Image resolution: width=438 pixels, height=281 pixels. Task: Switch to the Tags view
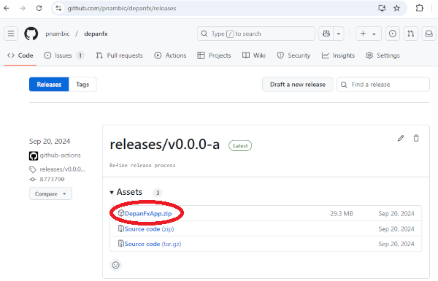coord(82,85)
